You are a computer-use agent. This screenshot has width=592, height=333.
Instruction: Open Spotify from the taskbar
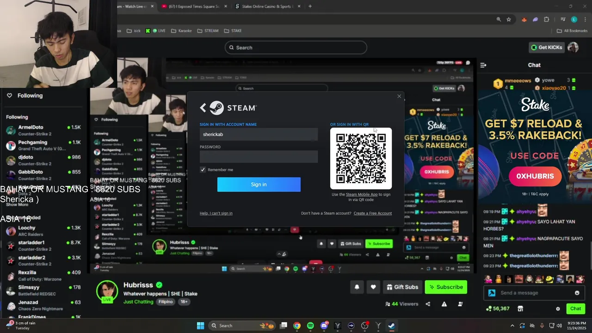pos(310,326)
